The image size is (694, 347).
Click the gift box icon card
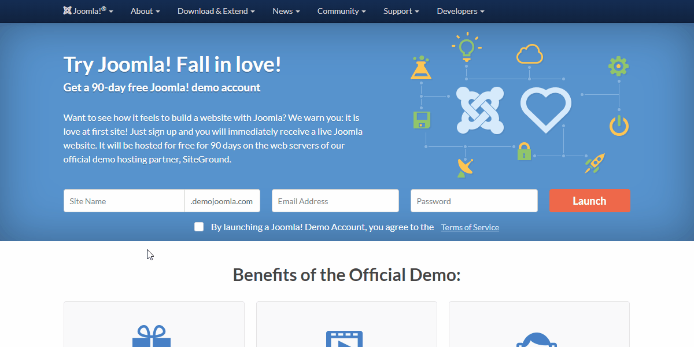coord(154,324)
